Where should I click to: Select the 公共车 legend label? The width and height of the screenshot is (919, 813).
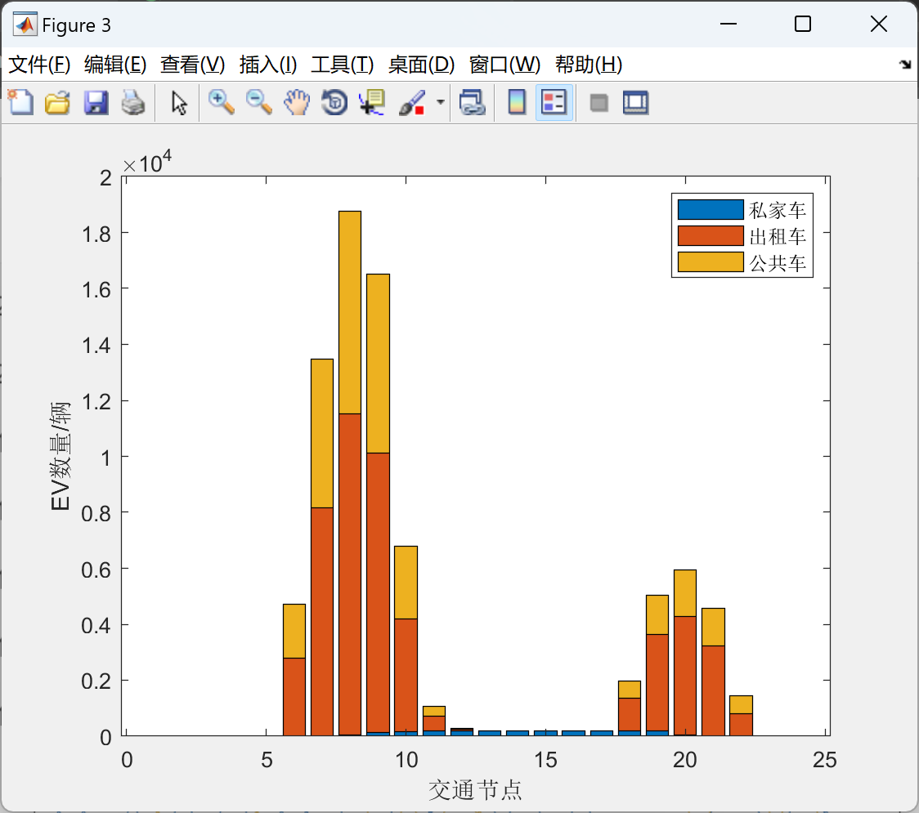coord(778,263)
